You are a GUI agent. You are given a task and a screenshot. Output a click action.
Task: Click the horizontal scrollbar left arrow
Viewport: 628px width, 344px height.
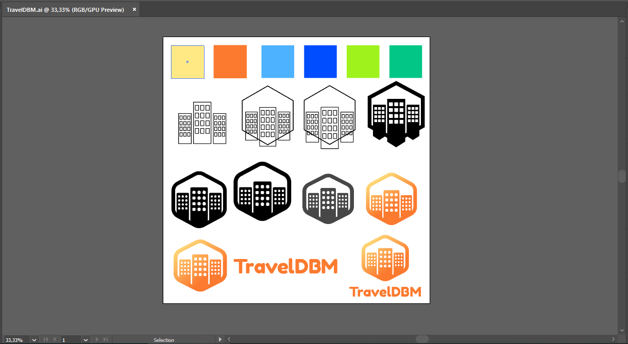click(x=228, y=339)
